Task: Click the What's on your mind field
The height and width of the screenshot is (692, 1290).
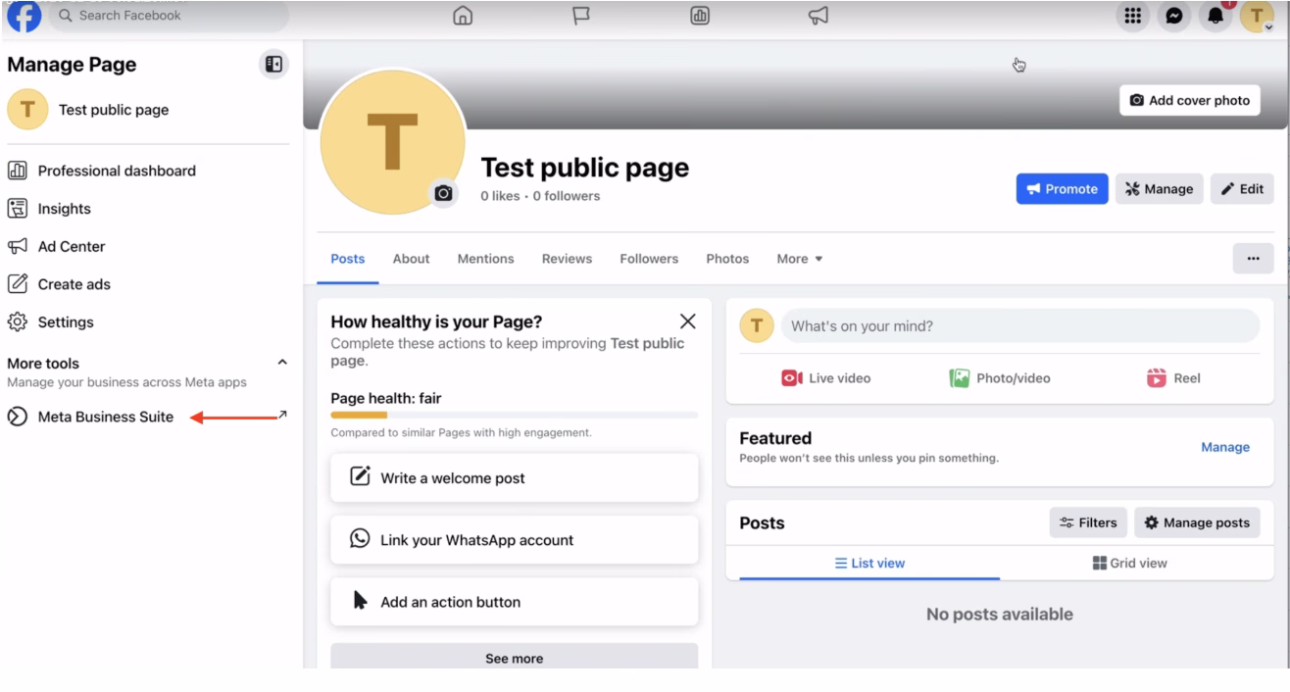Action: pos(1020,326)
